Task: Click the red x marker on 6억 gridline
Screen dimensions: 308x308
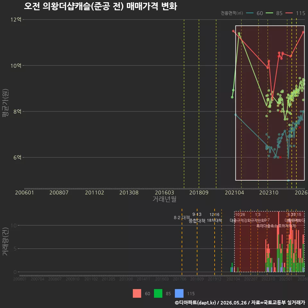Action: point(280,157)
